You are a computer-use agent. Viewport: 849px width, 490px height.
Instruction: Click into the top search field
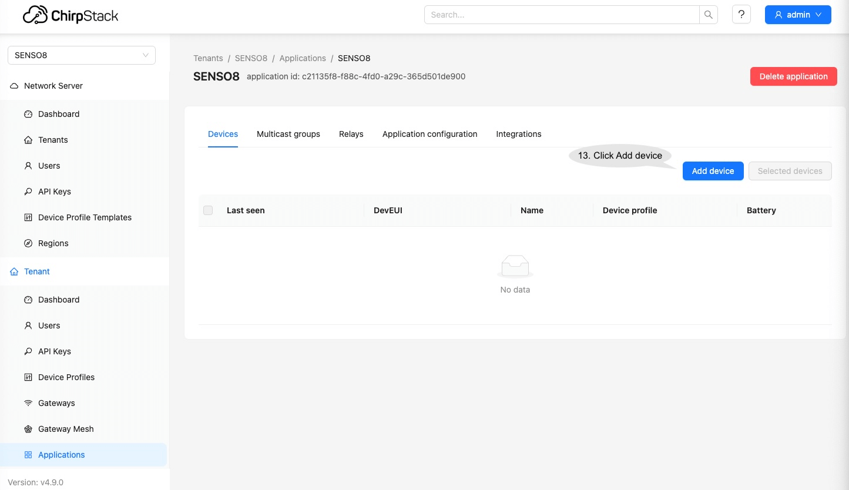(x=561, y=15)
